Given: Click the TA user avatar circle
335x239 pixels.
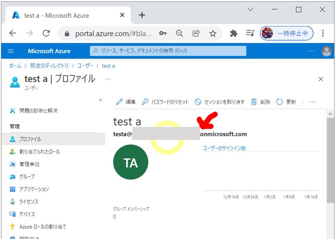Looking at the screenshot, I should (130, 162).
